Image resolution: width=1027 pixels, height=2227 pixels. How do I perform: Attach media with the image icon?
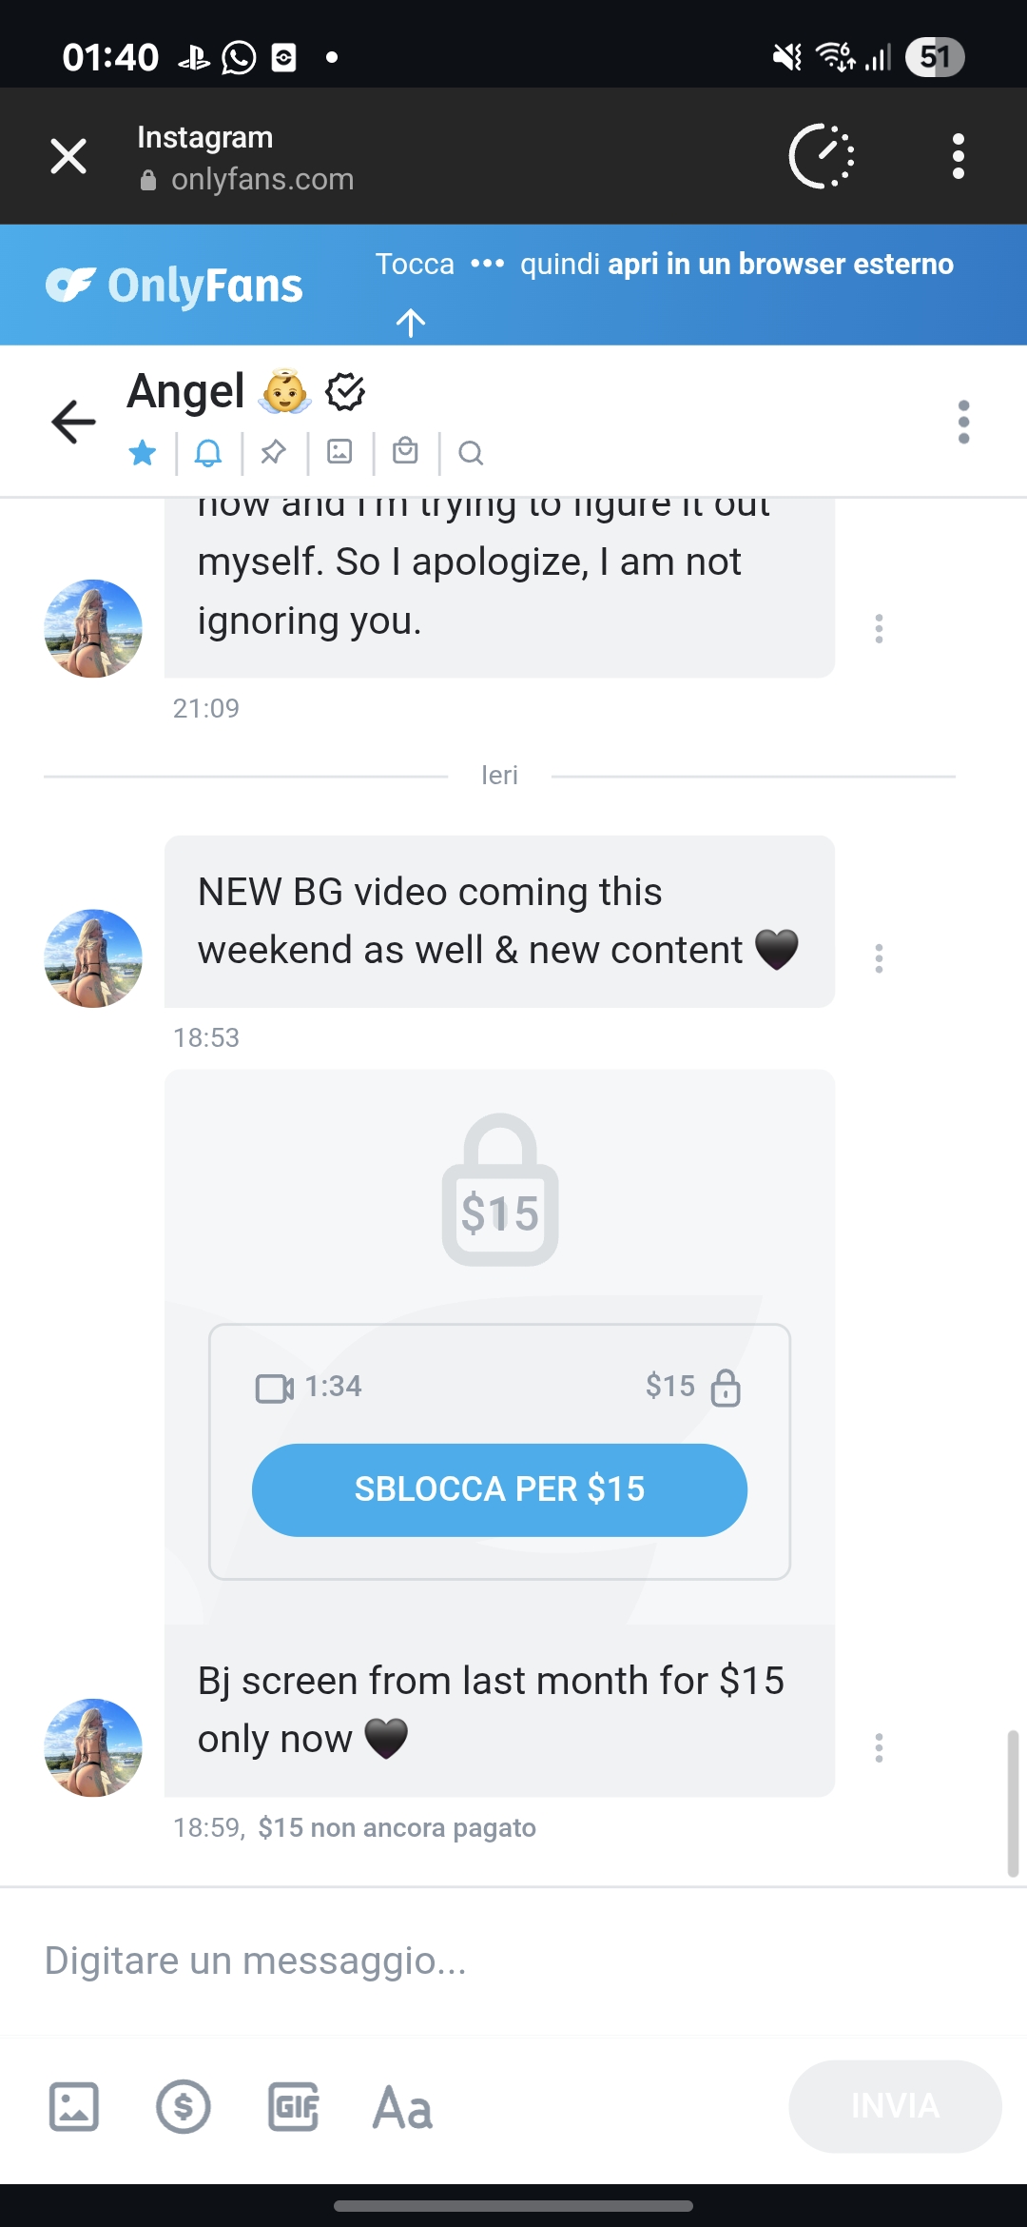74,2106
